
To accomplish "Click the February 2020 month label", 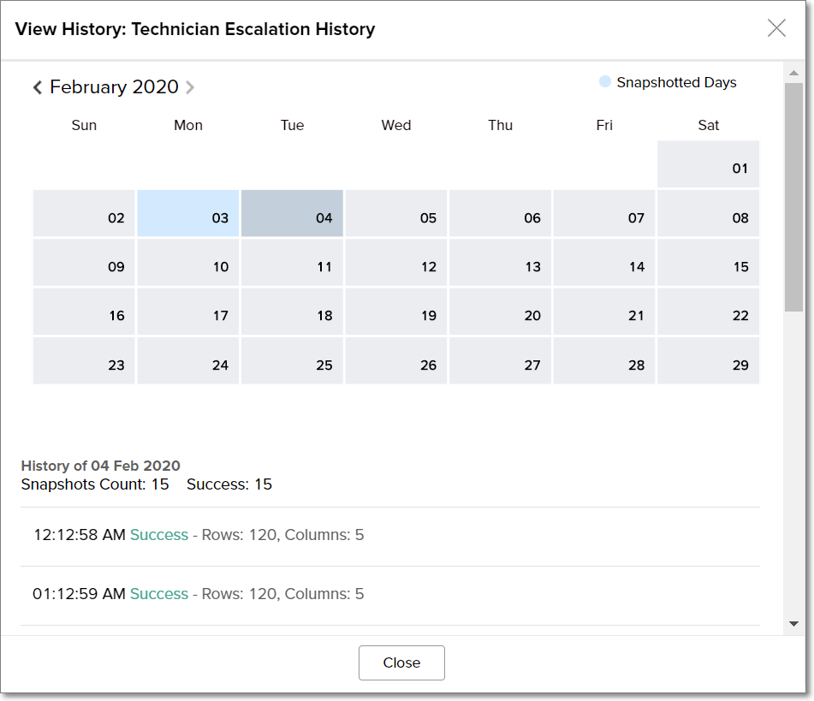I will [x=114, y=87].
